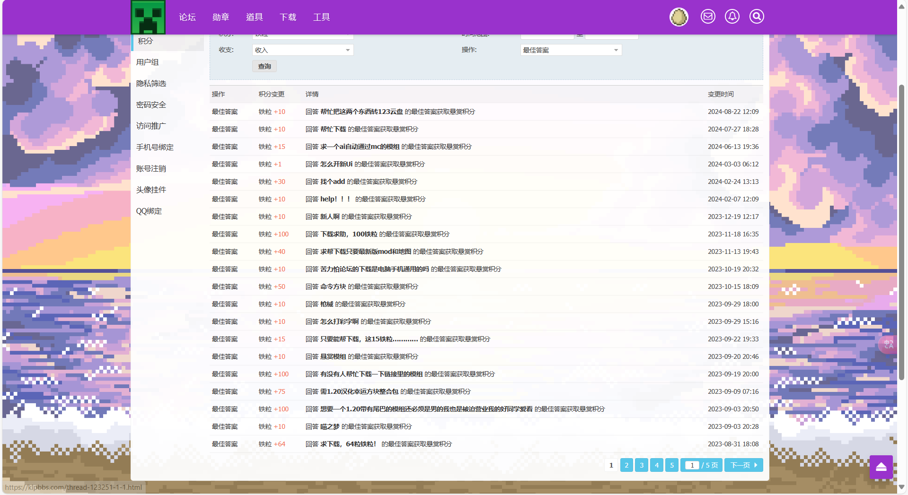Go to the 下一页 next page
Screen dimensions: 908x495
click(x=744, y=465)
